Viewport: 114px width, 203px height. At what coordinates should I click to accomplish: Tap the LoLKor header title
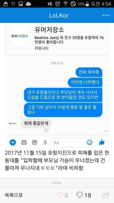59,15
